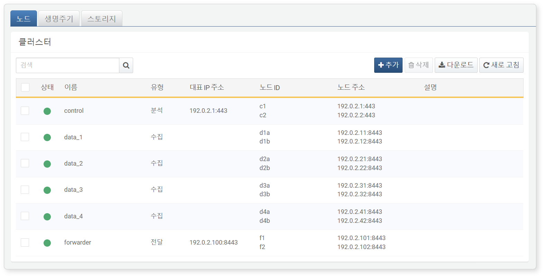Click node ID d3a

pos(265,186)
